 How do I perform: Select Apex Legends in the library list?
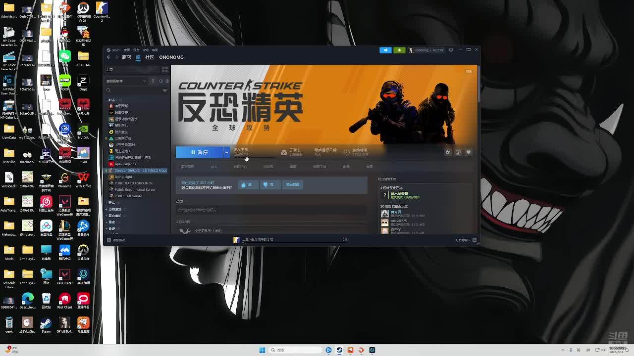(125, 164)
